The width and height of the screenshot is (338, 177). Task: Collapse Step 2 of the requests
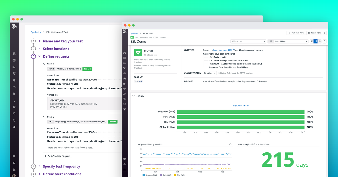pos(44,117)
